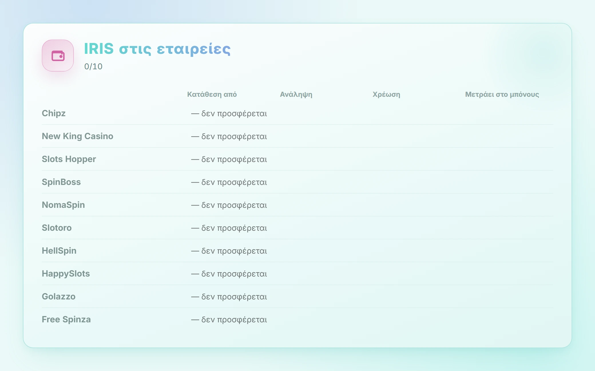Click the 'IRIS στις εταιρείες' heading
Viewport: 595px width, 371px height.
(157, 49)
